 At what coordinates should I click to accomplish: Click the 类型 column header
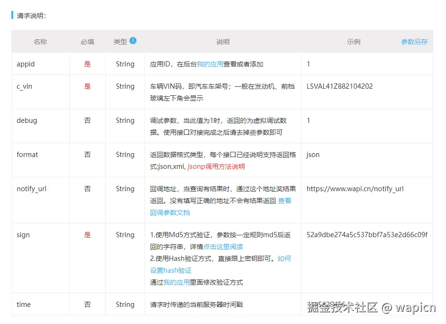[x=121, y=41]
